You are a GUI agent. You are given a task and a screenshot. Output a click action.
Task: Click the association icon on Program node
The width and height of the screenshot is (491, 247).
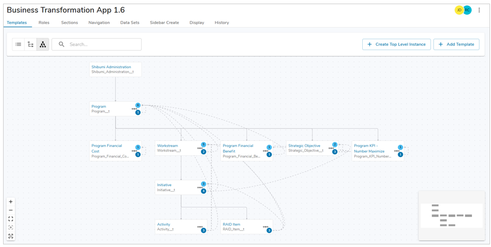pyautogui.click(x=134, y=109)
